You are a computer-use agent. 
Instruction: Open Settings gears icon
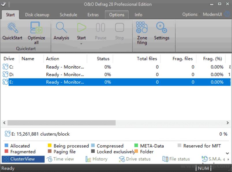coord(161,28)
